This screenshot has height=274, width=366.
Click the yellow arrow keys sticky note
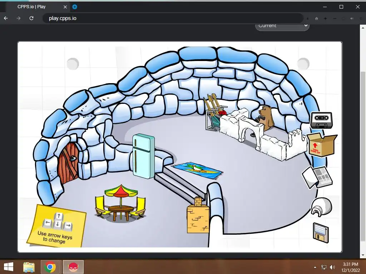[x=56, y=226]
